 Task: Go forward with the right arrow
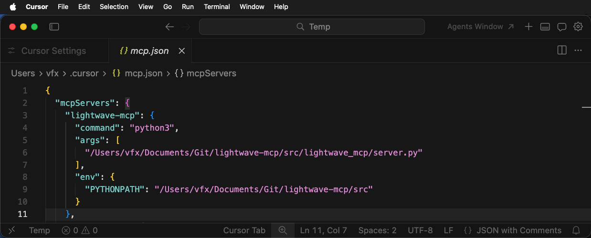coord(186,27)
